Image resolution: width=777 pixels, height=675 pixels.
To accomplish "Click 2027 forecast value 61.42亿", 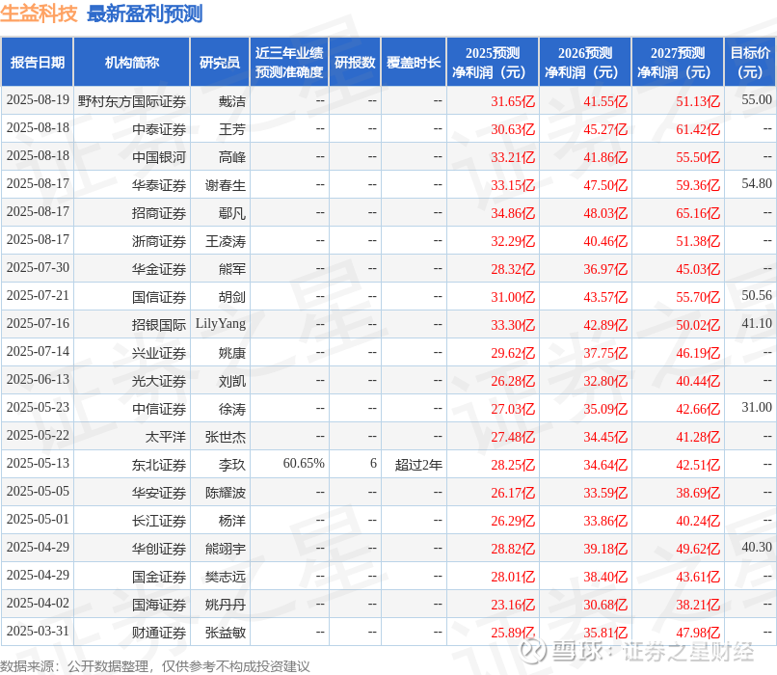I will tap(698, 129).
